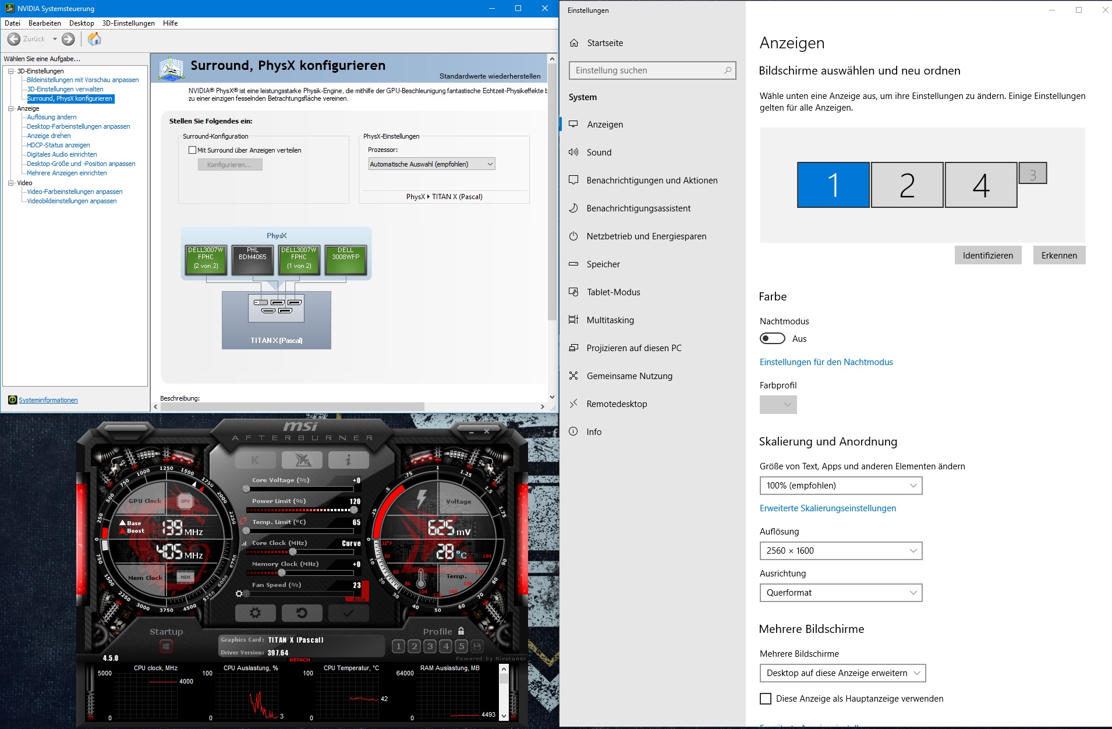Image resolution: width=1112 pixels, height=729 pixels.
Task: Open the Auflösung 2560 × 1600 dropdown
Action: 841,551
